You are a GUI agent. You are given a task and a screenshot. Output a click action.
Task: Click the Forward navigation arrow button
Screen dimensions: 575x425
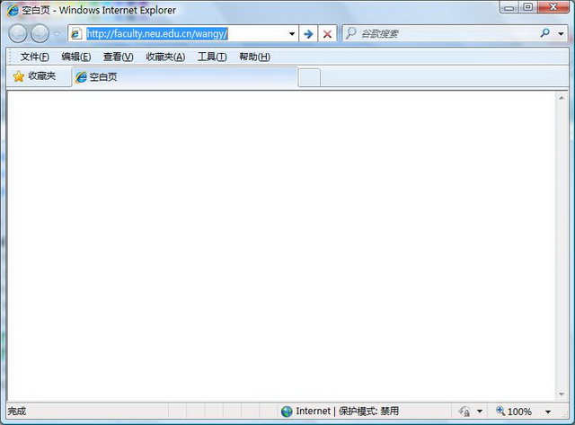(x=40, y=34)
